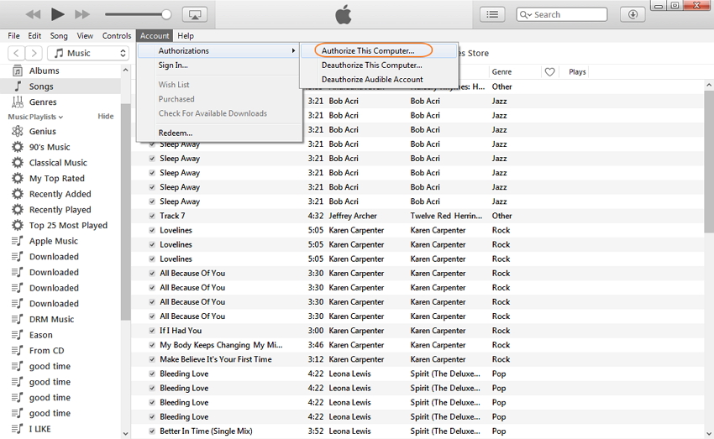This screenshot has width=714, height=439.
Task: Select the Track 7 song row
Action: 417,216
